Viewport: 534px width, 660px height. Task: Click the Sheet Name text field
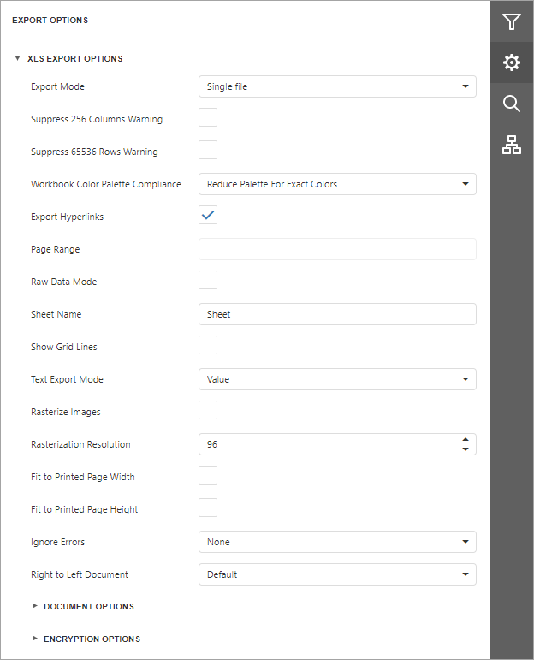[x=337, y=314]
